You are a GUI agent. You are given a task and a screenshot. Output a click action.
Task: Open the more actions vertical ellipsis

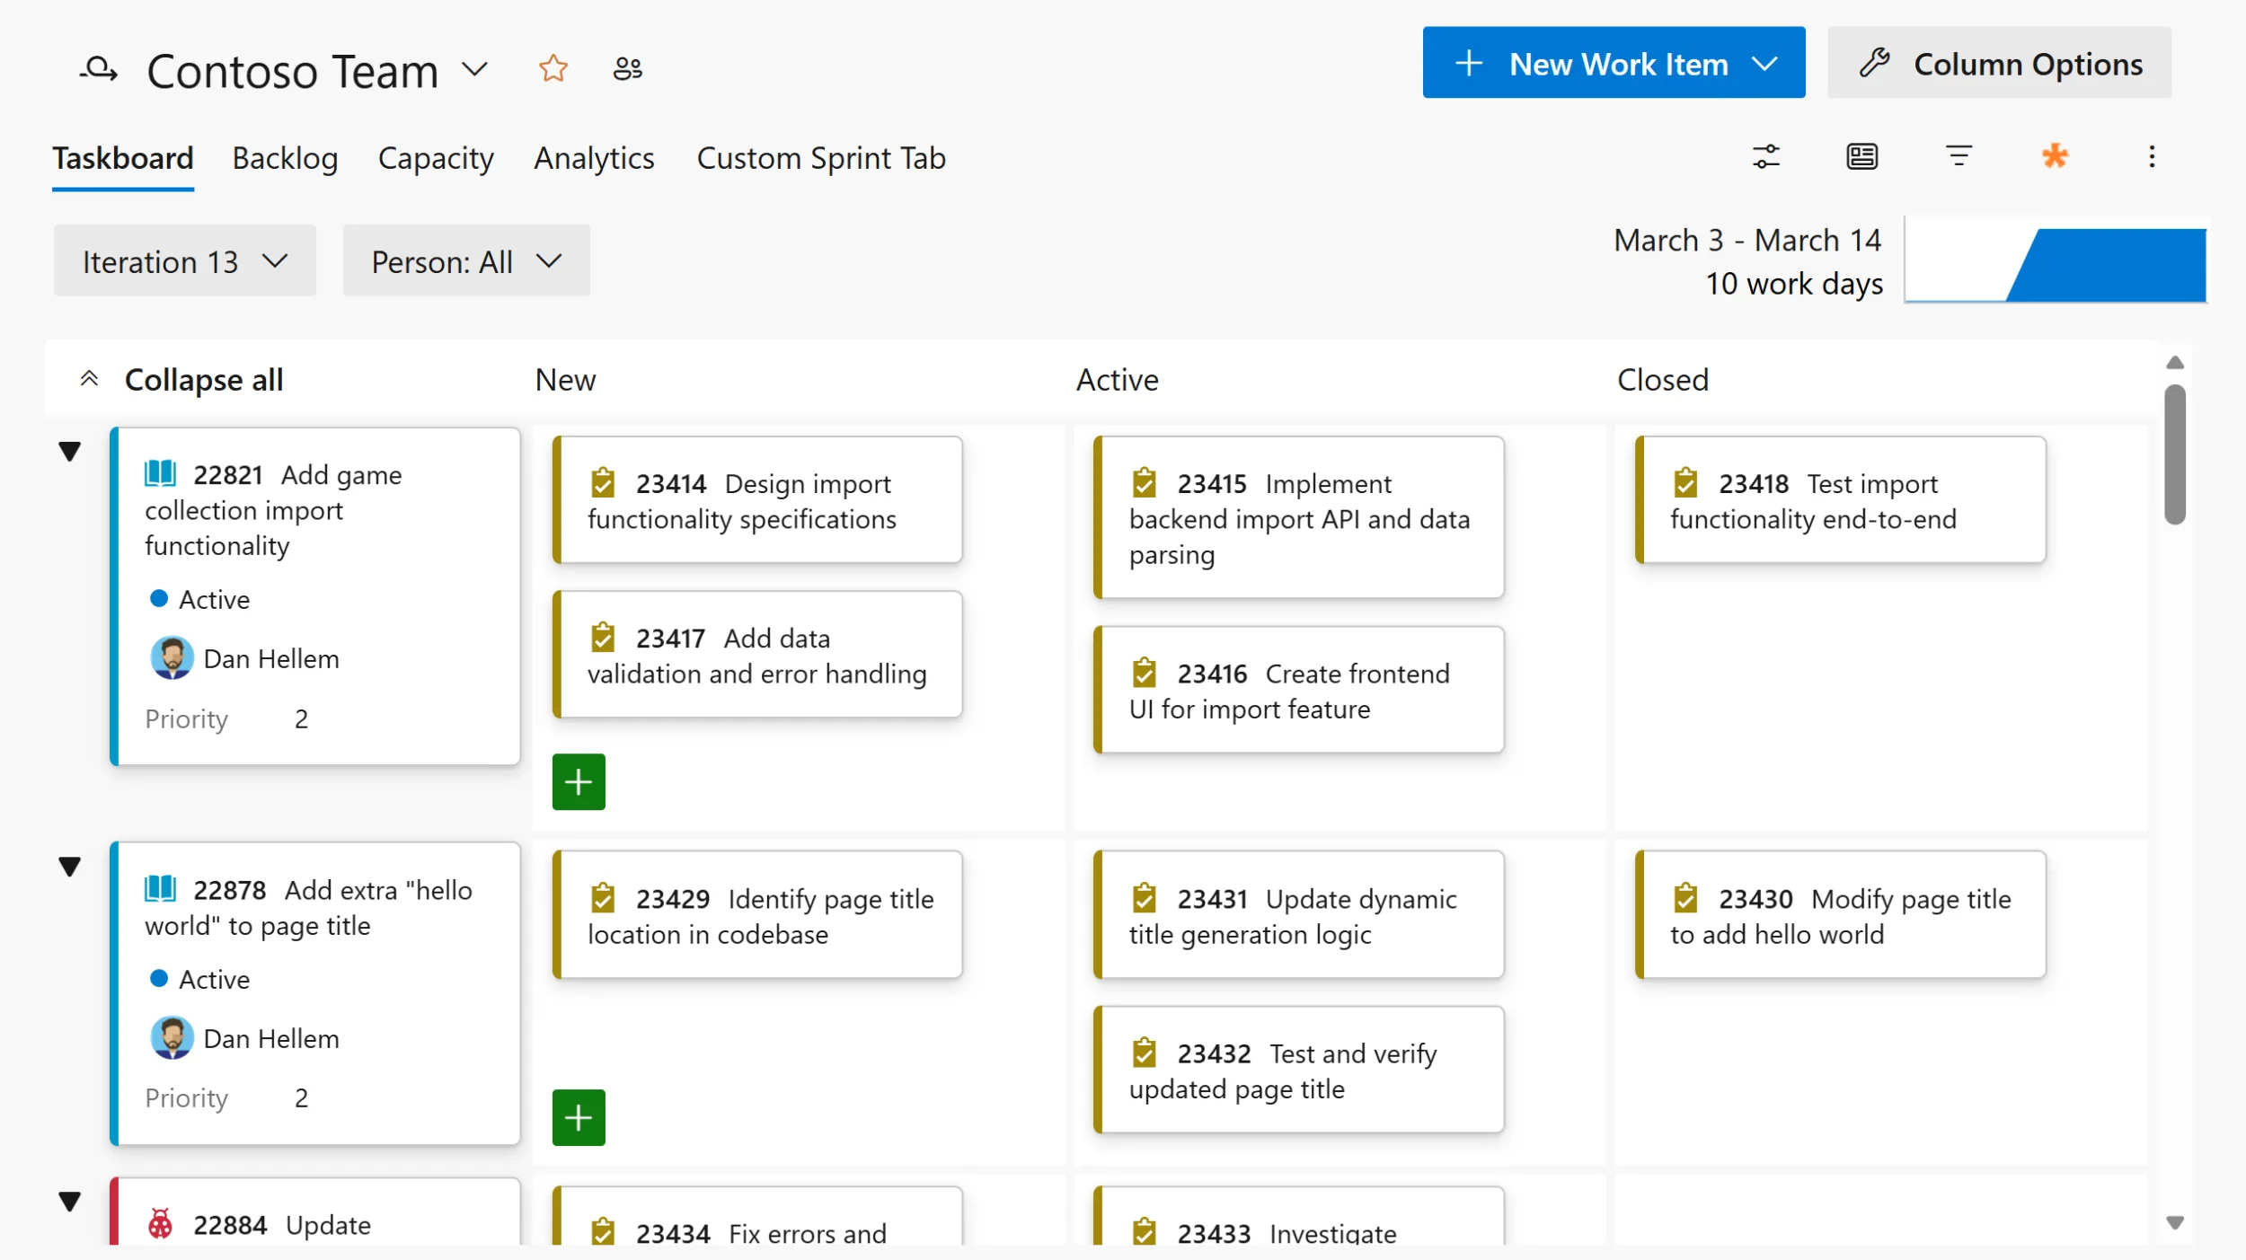2151,157
